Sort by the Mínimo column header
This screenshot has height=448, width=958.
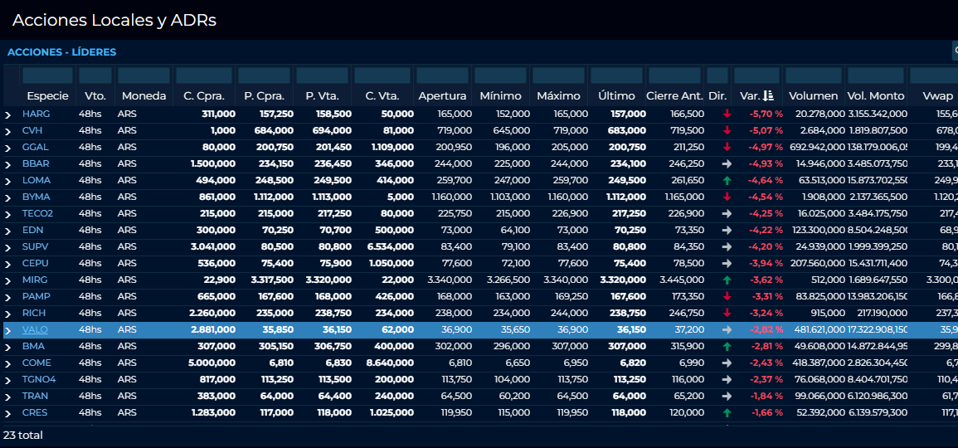(500, 96)
